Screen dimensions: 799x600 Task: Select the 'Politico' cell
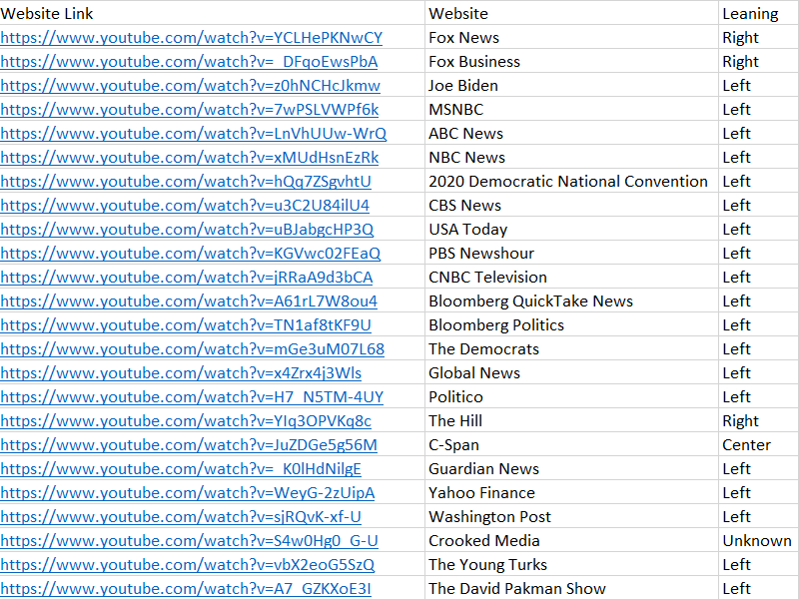pos(571,396)
